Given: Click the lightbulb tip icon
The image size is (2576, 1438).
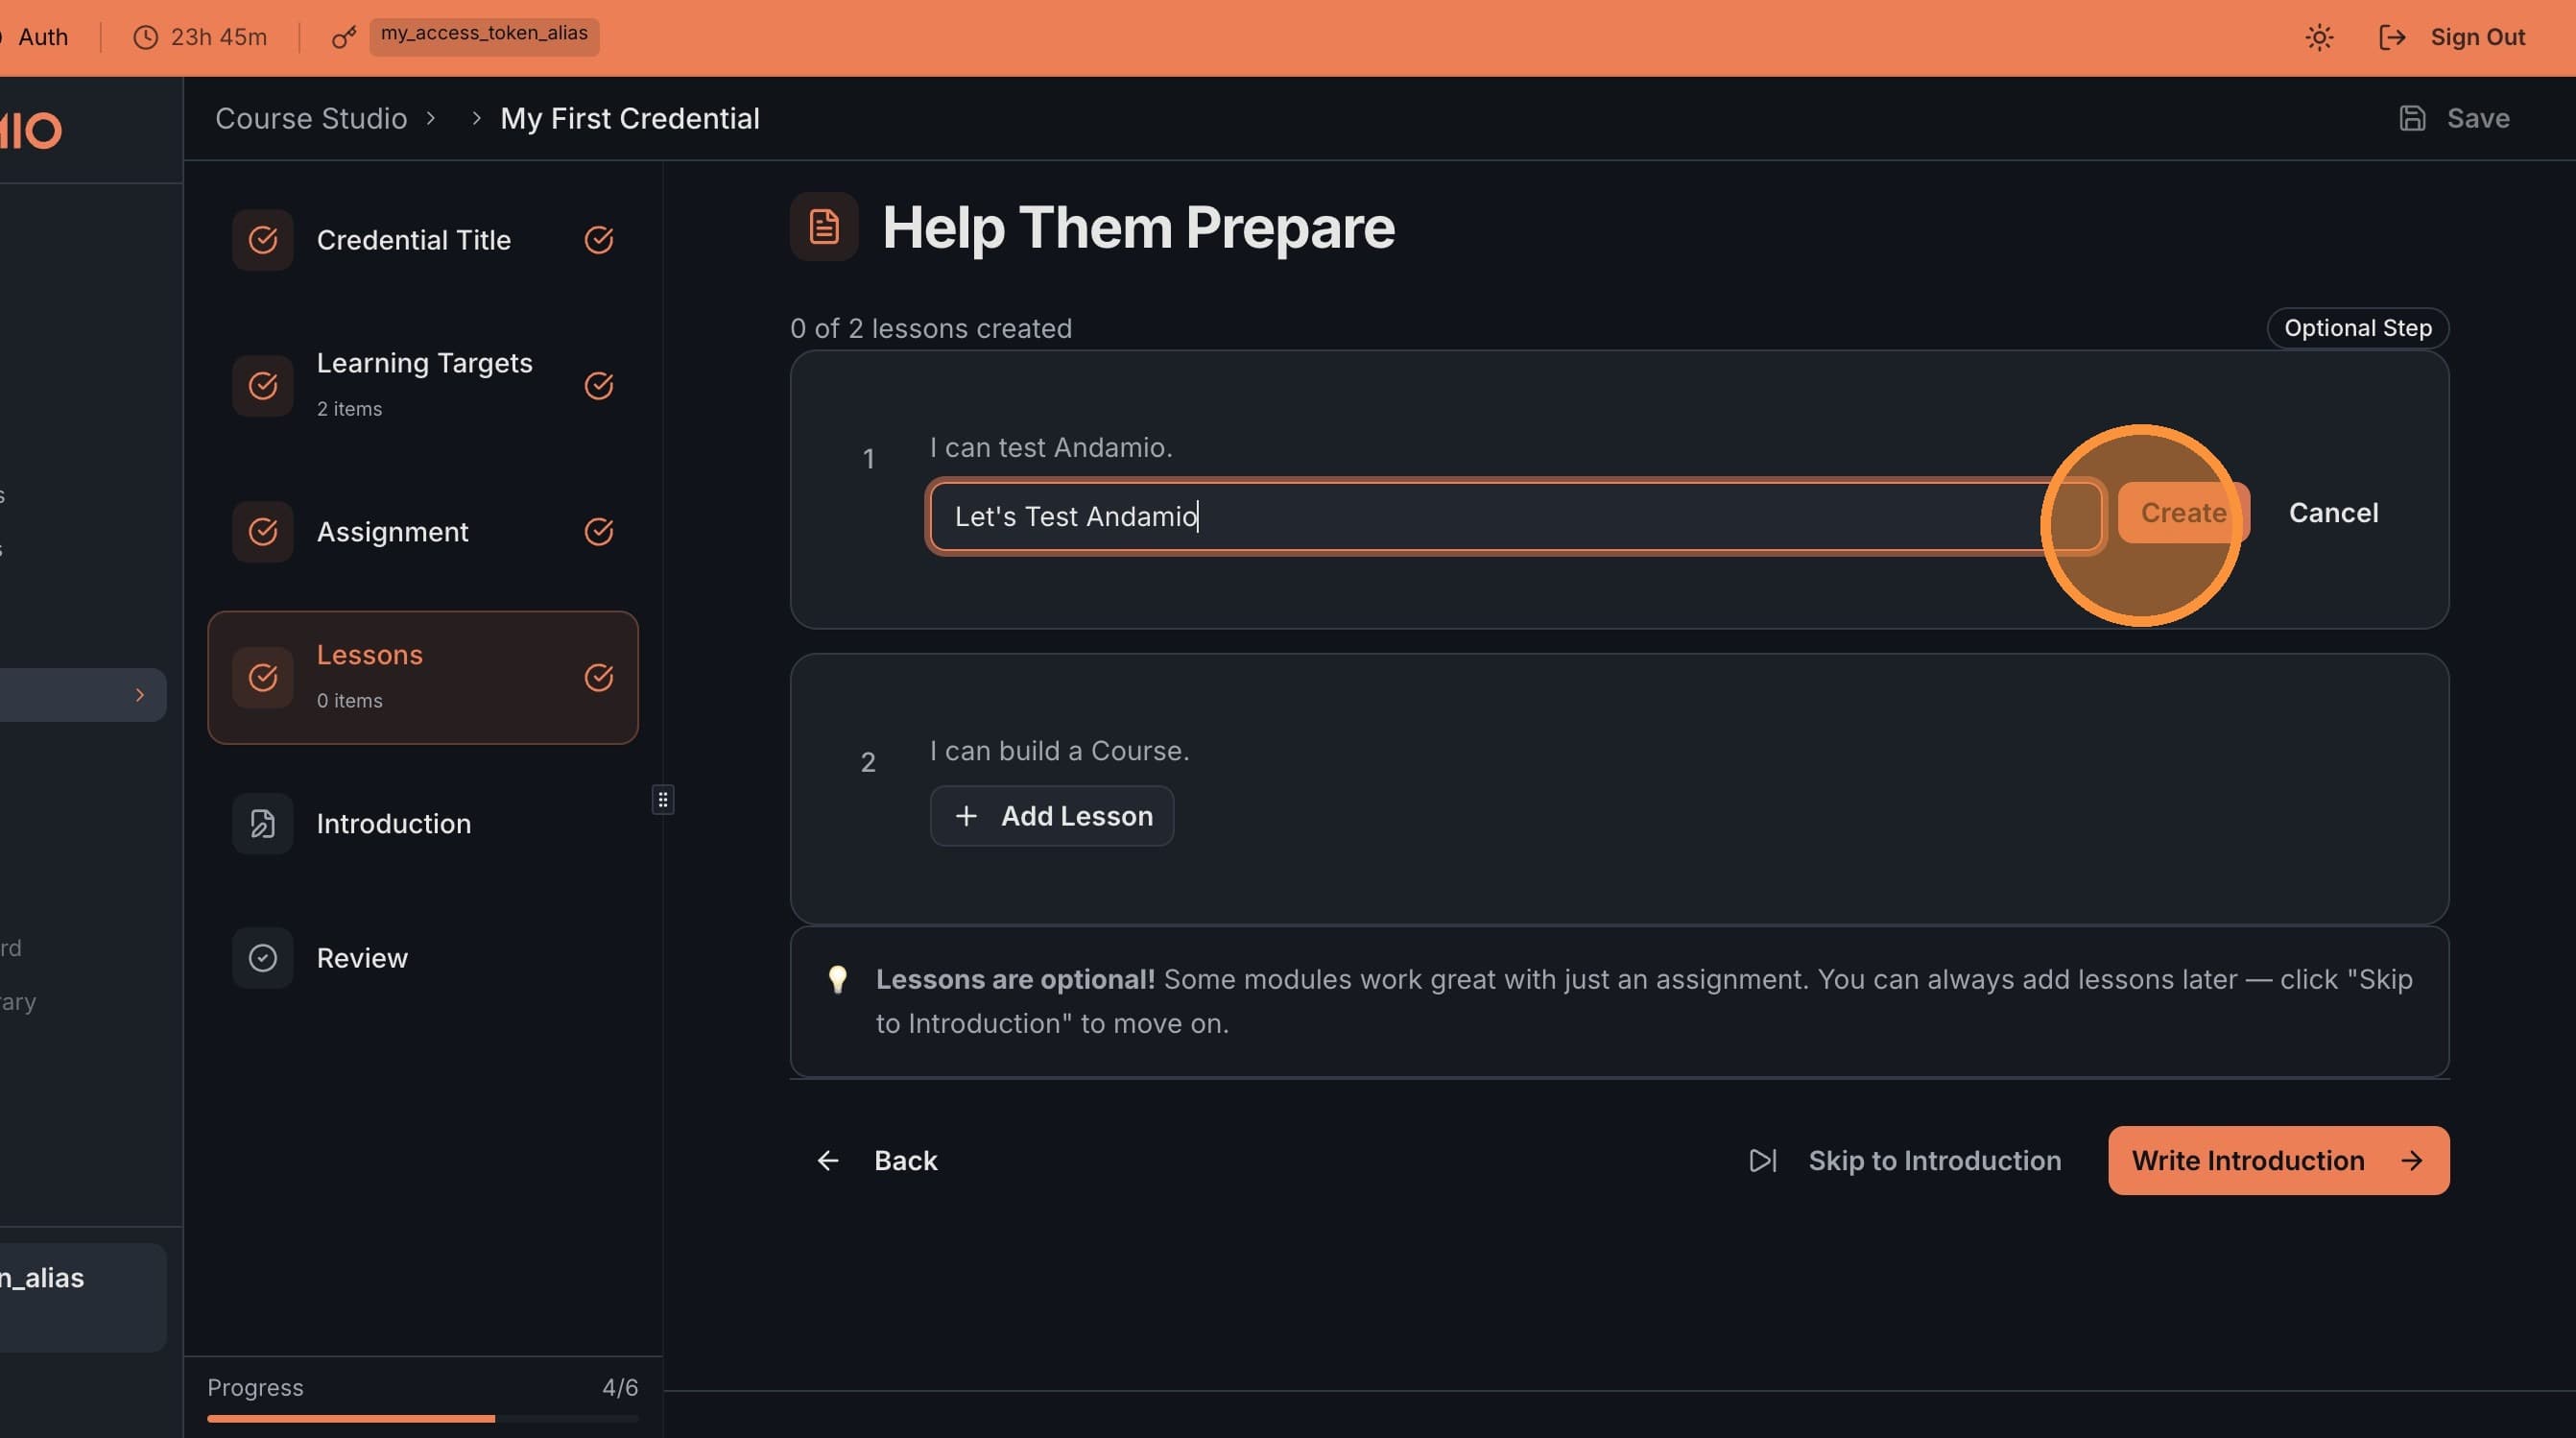Looking at the screenshot, I should 838,979.
